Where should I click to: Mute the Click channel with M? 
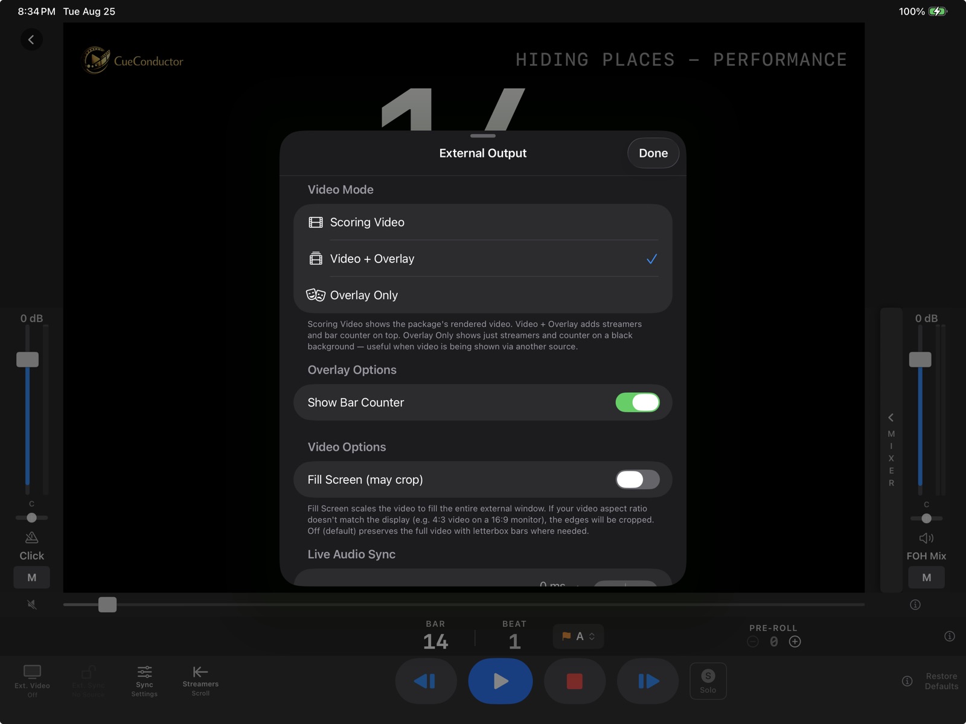point(32,577)
